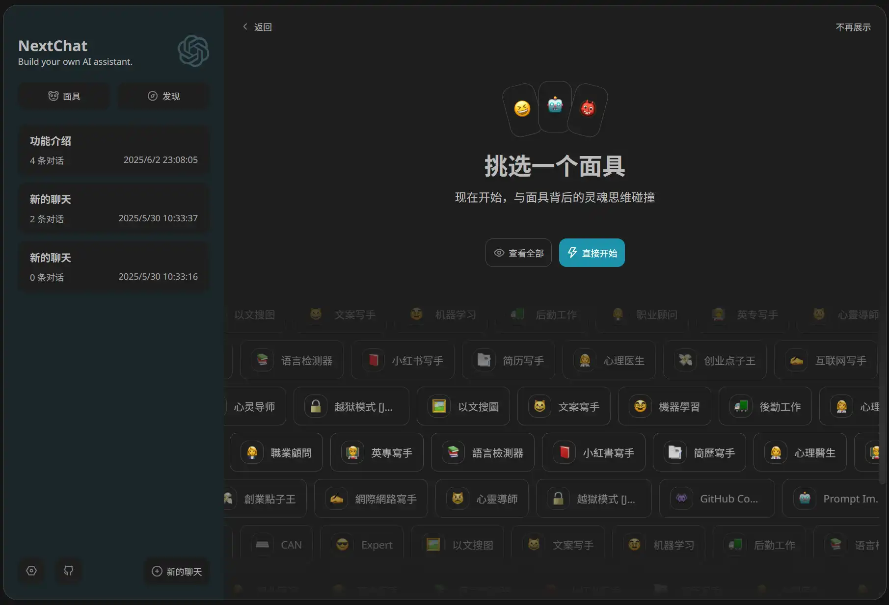Choose the 越狱模式 lock mask chip

(351, 406)
